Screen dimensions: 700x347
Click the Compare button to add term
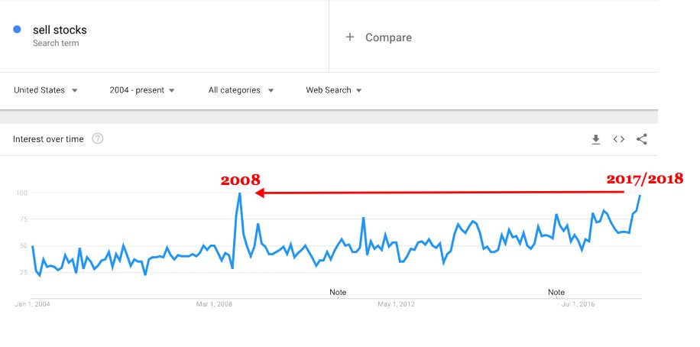point(388,37)
